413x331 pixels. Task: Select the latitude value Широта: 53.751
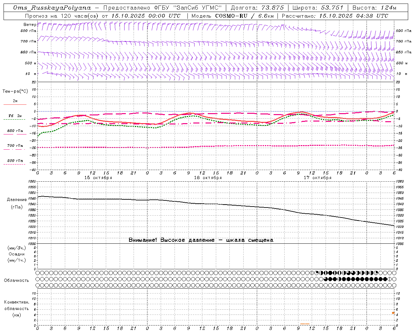pyautogui.click(x=318, y=8)
